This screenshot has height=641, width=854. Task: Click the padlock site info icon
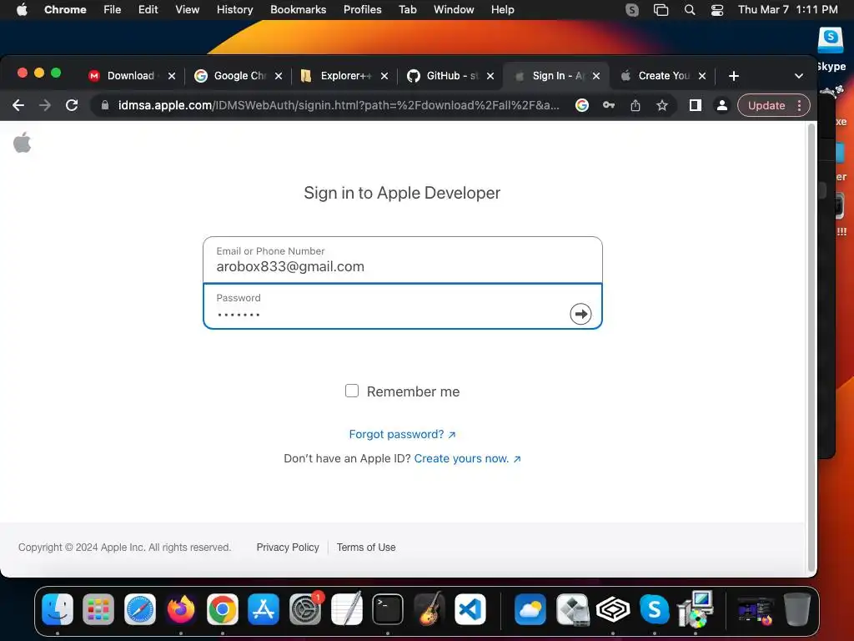click(105, 105)
